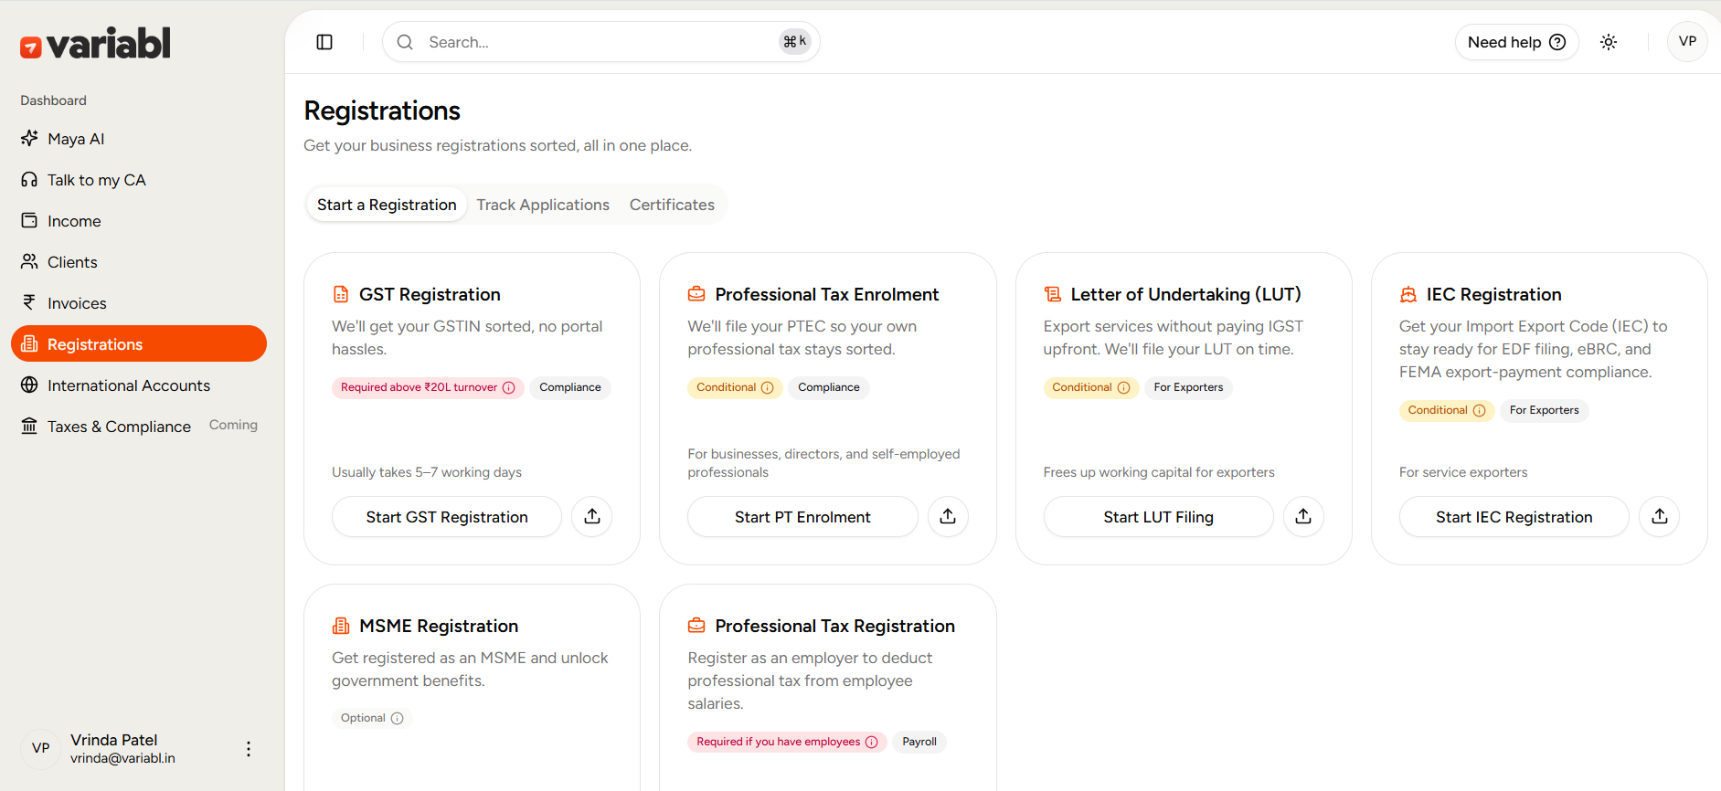
Task: Click the bank Taxes icon
Action: tap(29, 426)
